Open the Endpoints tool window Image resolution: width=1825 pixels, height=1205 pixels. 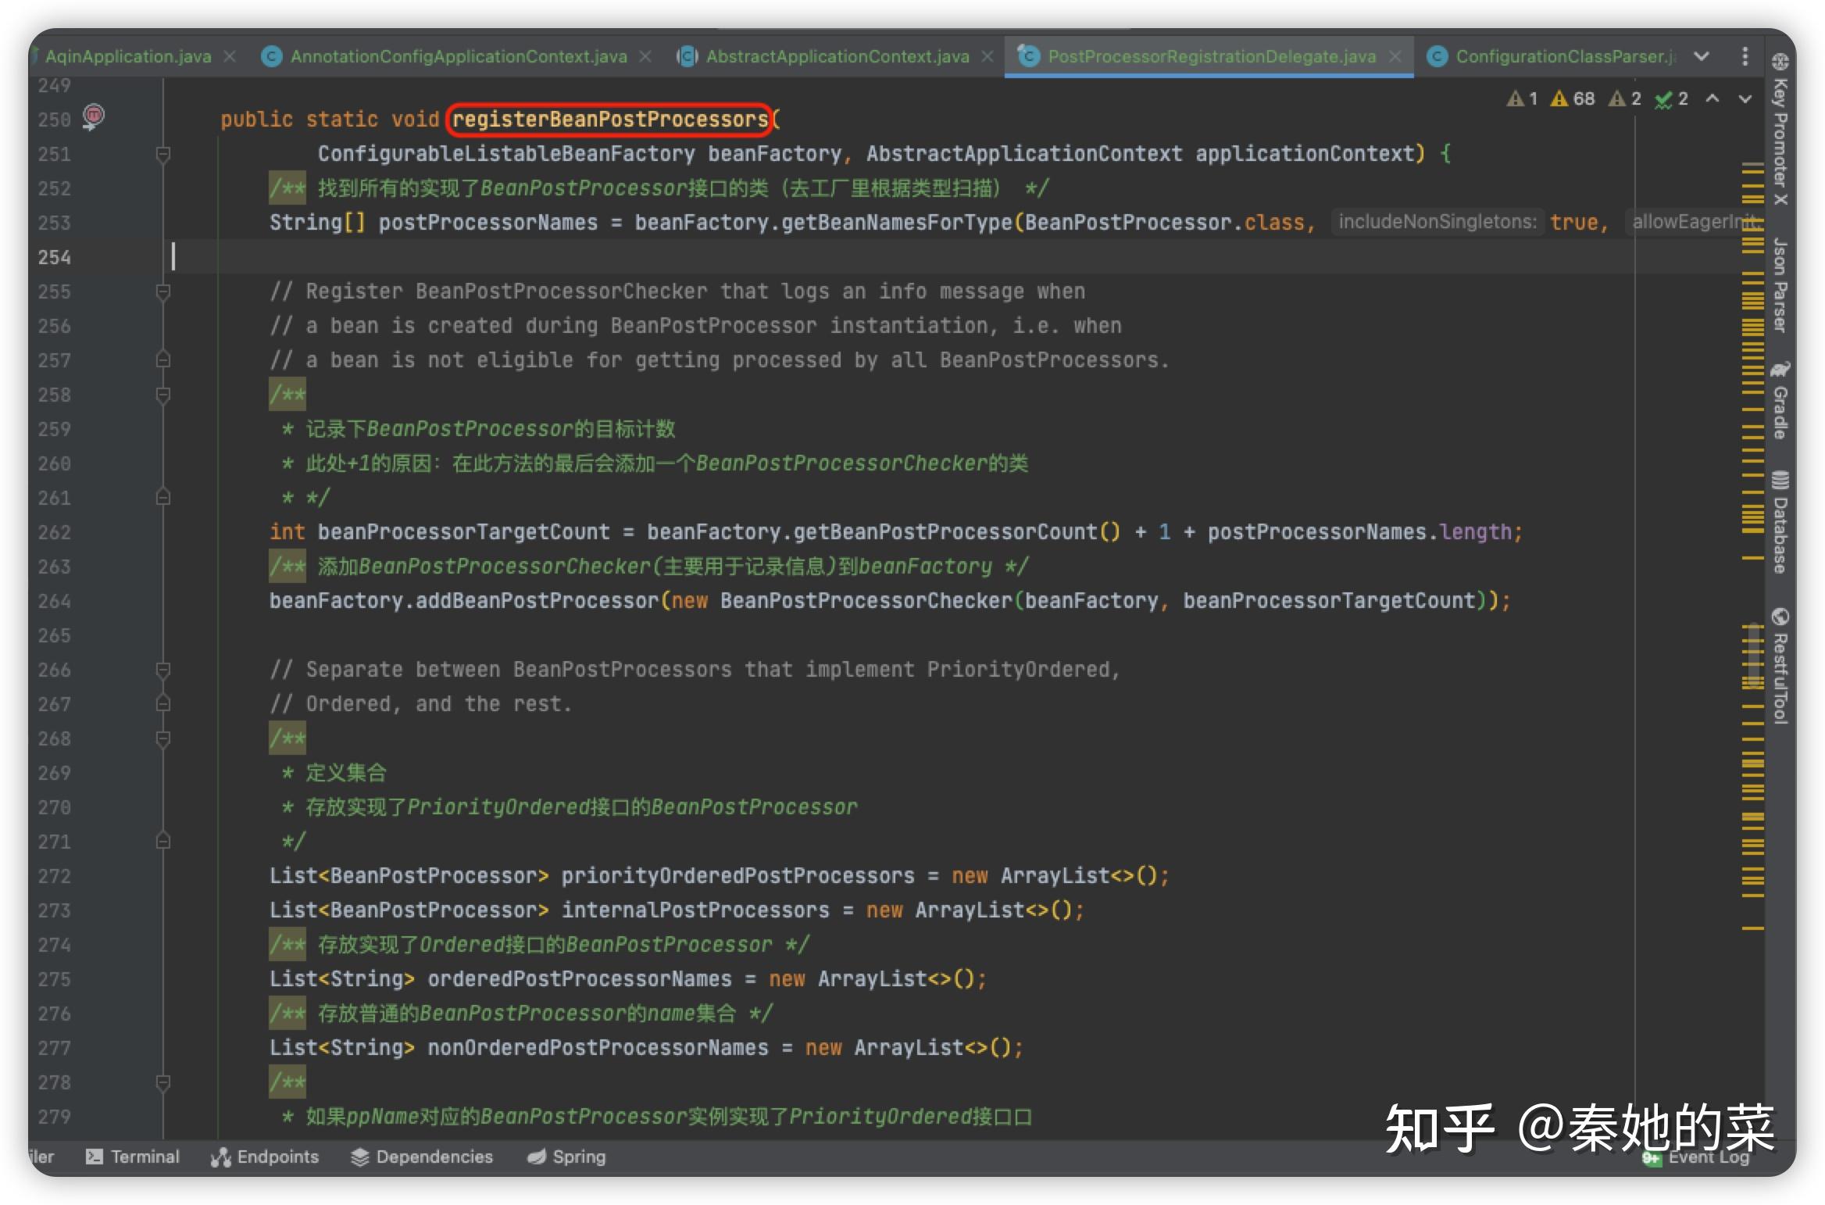(266, 1157)
